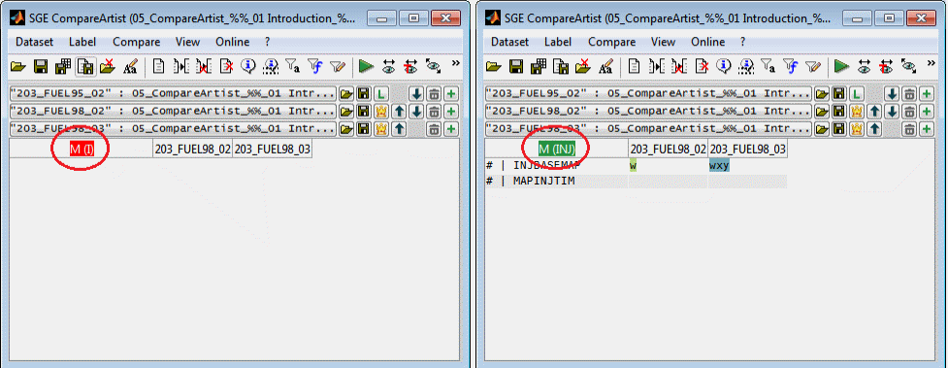This screenshot has height=368, width=948.
Task: Toggle the crown on 203_FUEL98_02 in left window
Action: (381, 112)
